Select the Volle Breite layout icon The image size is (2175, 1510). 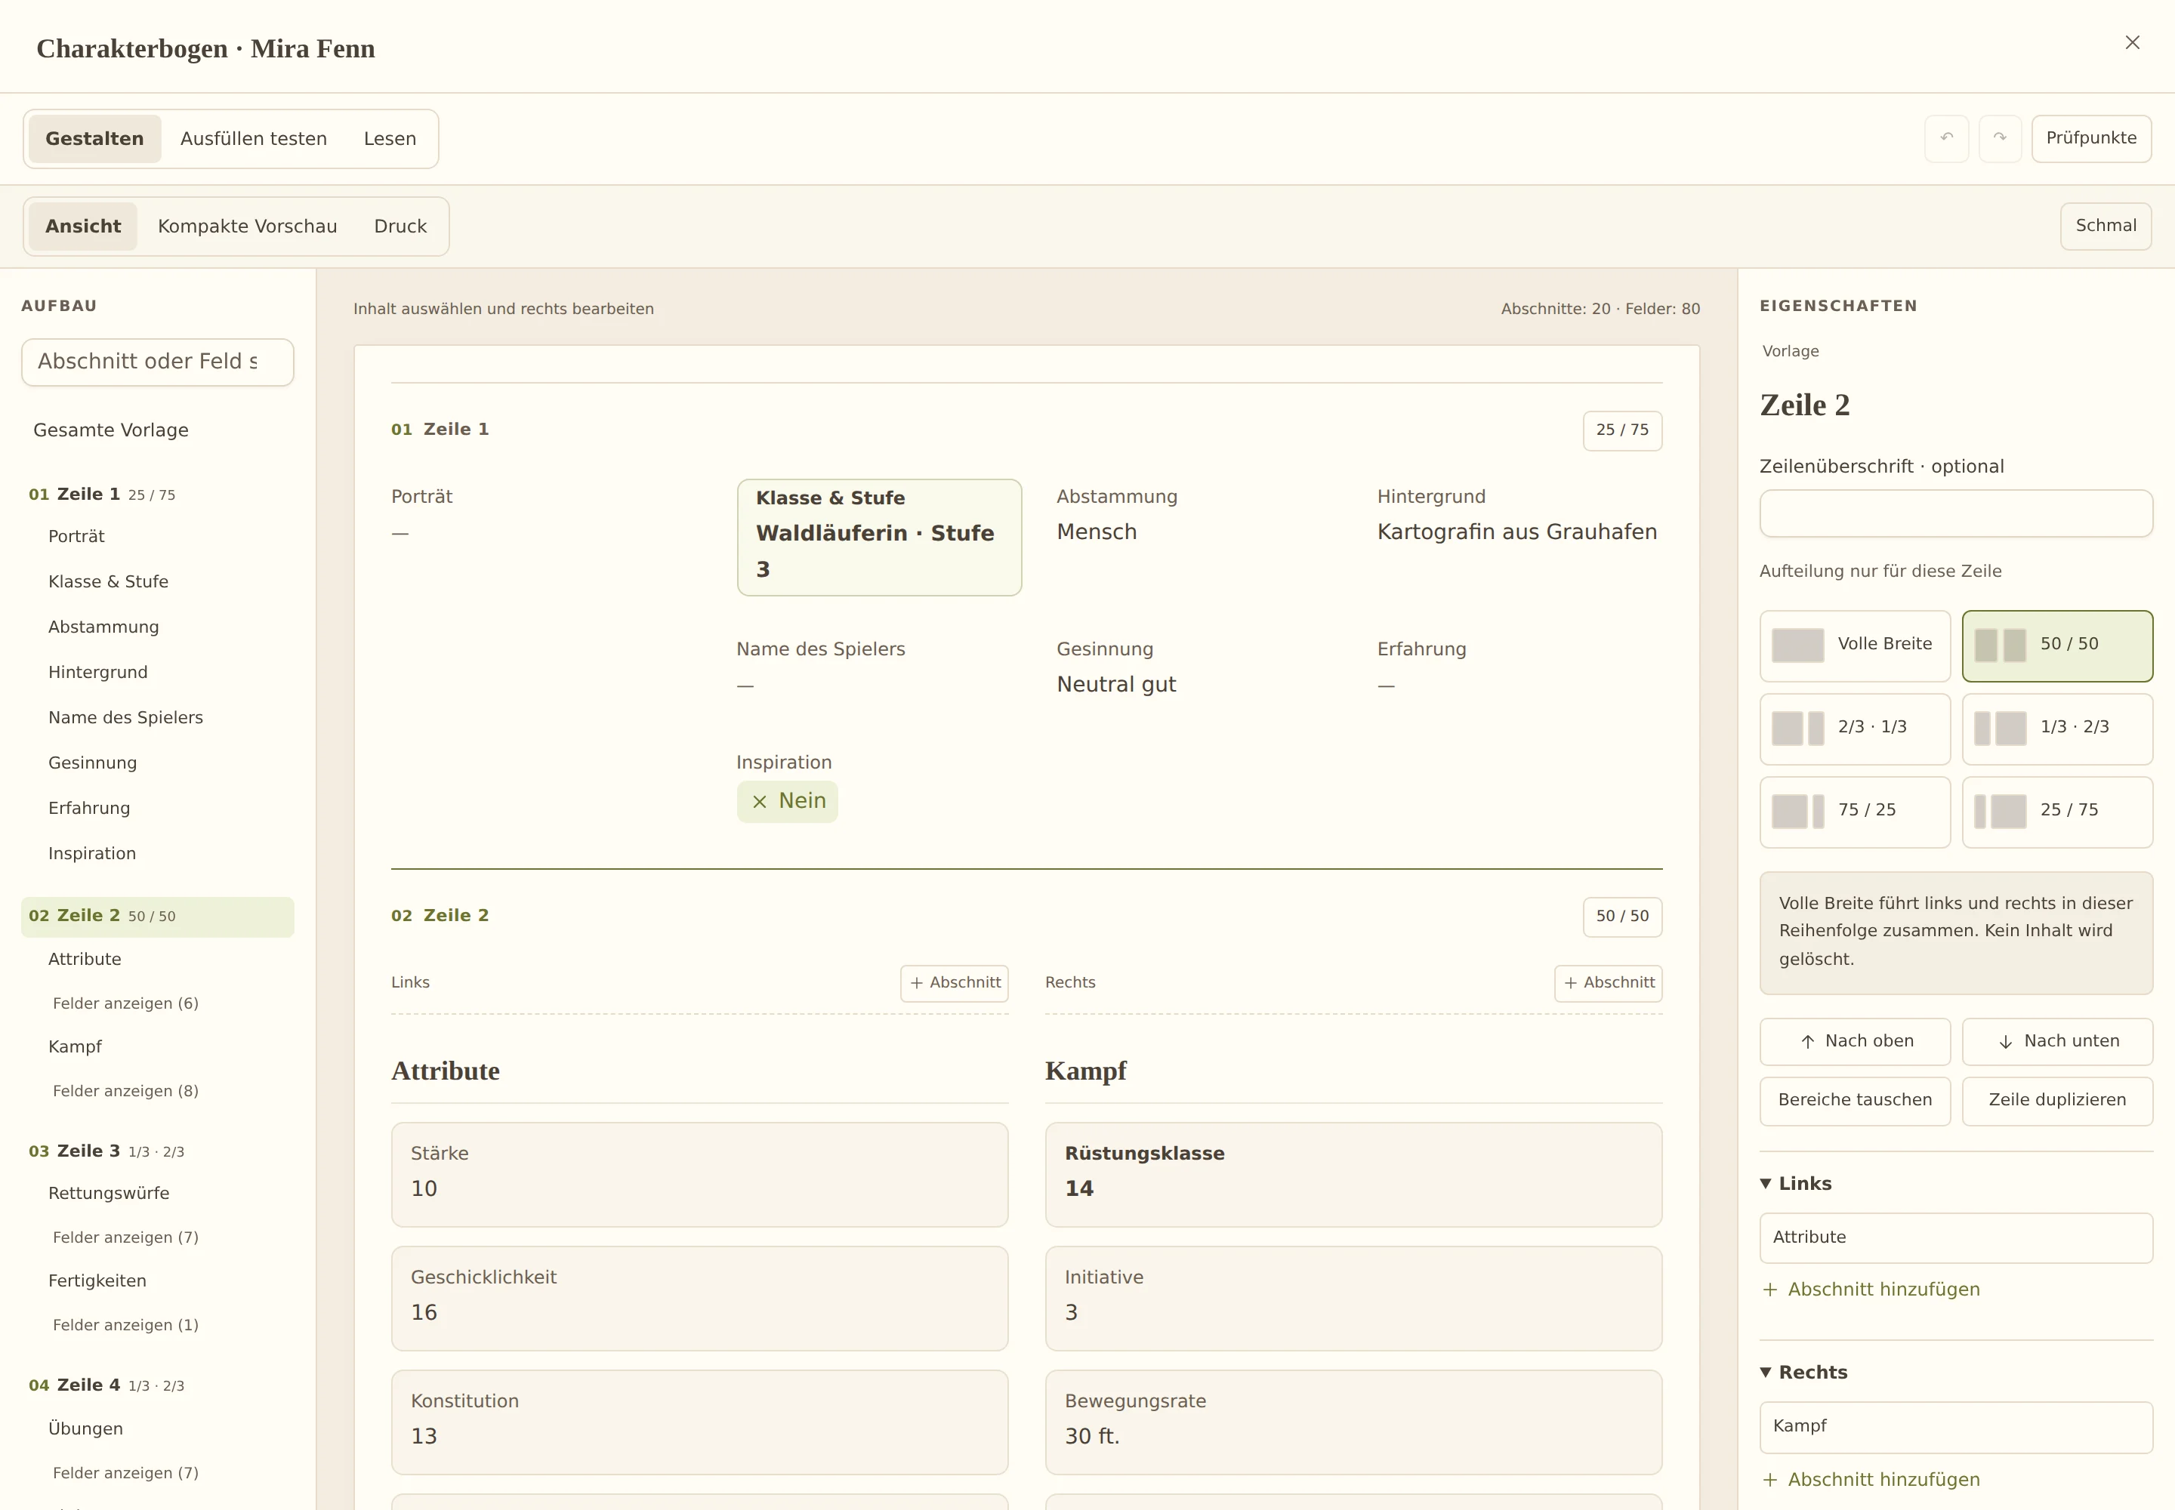point(1797,646)
